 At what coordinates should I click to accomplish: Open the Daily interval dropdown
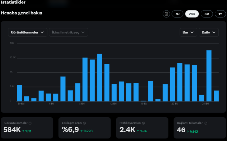(209, 32)
